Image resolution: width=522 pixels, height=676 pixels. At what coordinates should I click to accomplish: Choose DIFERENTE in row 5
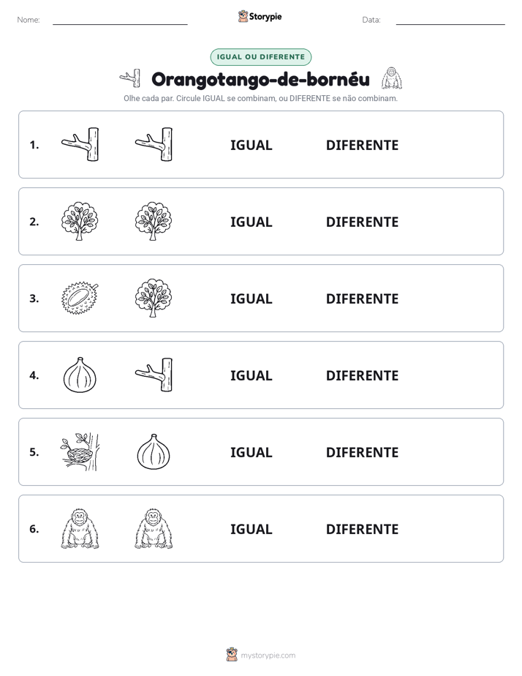pos(362,452)
